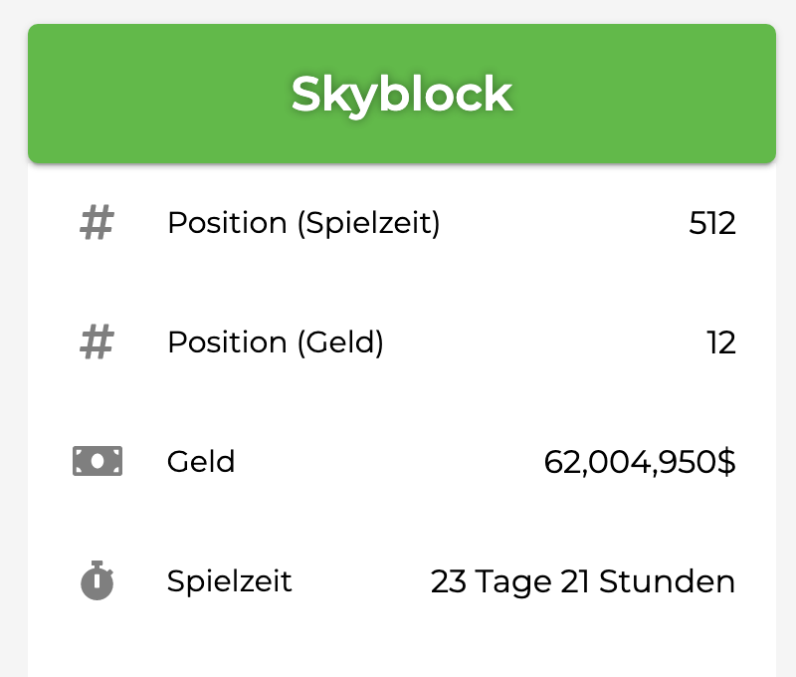Click the money rank value 12
Viewport: 796px width, 677px height.
point(720,342)
